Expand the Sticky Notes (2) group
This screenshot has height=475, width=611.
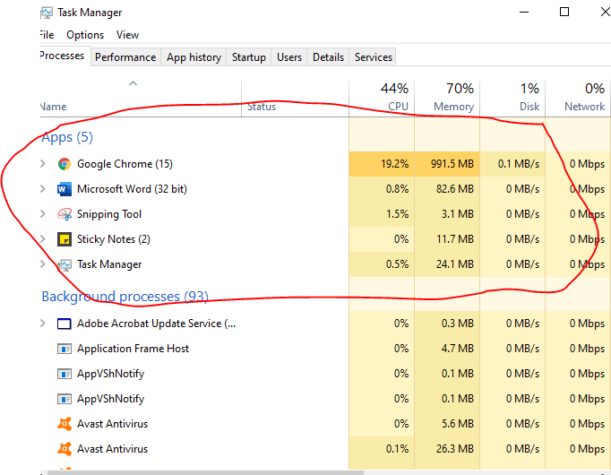(x=42, y=239)
